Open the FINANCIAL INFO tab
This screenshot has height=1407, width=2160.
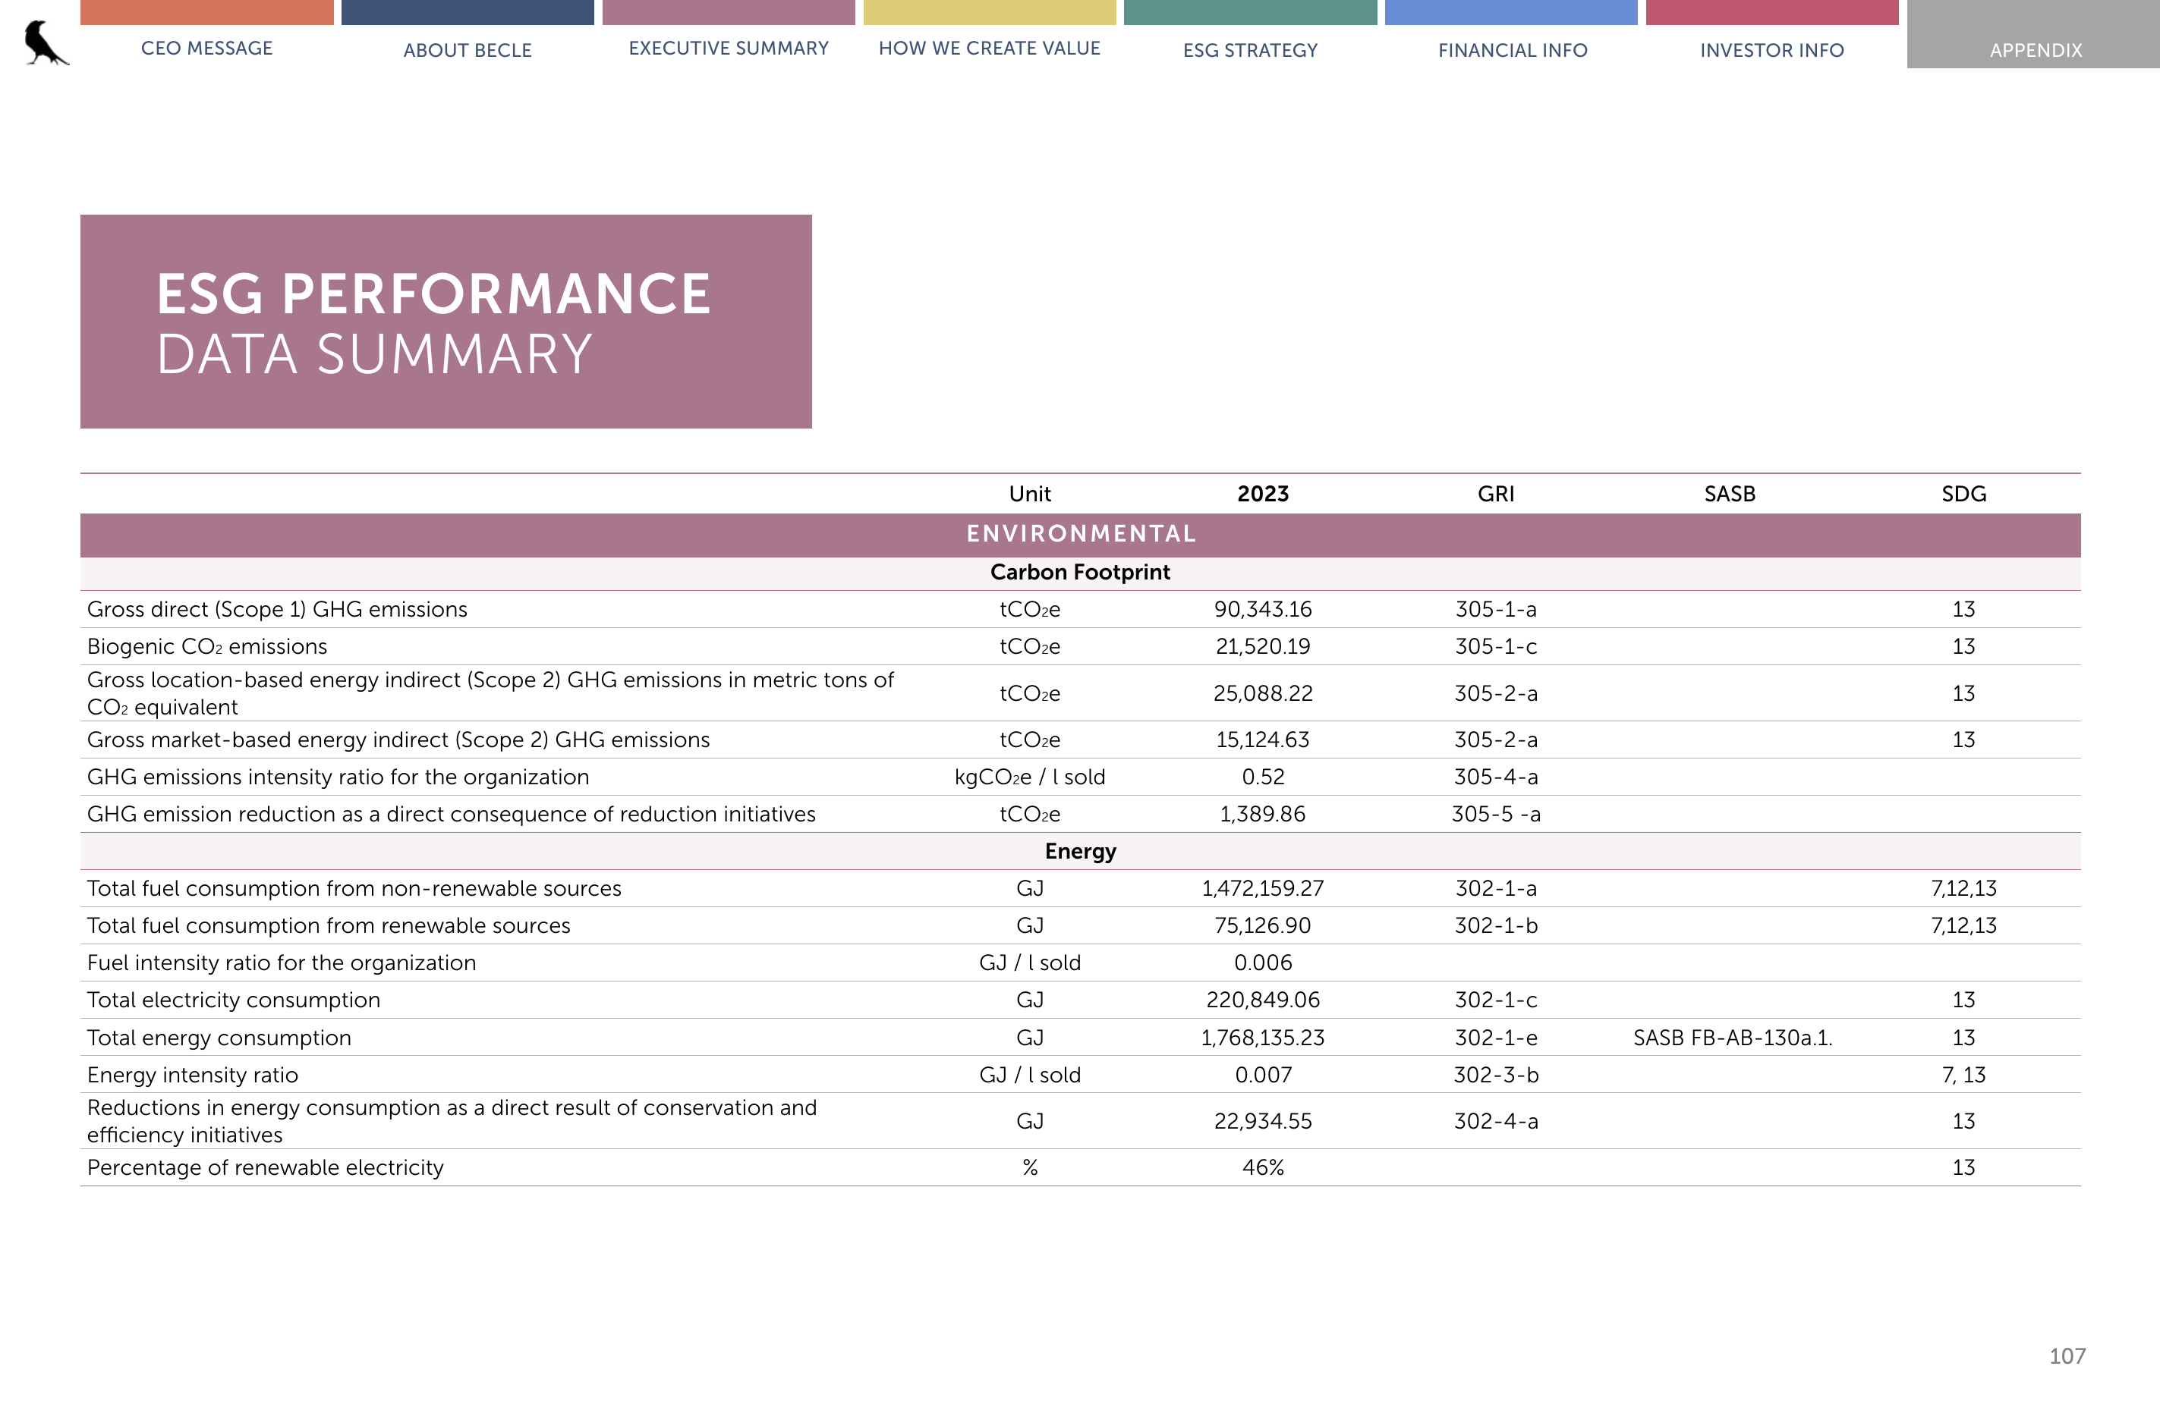tap(1512, 50)
